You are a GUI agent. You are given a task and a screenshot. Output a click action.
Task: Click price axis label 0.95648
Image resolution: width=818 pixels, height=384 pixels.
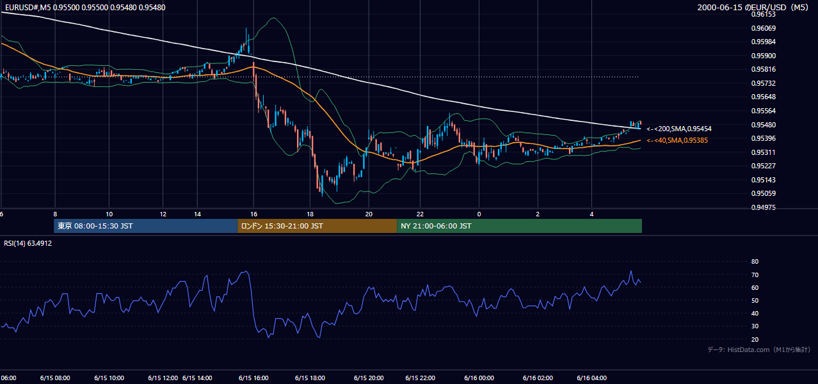tap(764, 97)
